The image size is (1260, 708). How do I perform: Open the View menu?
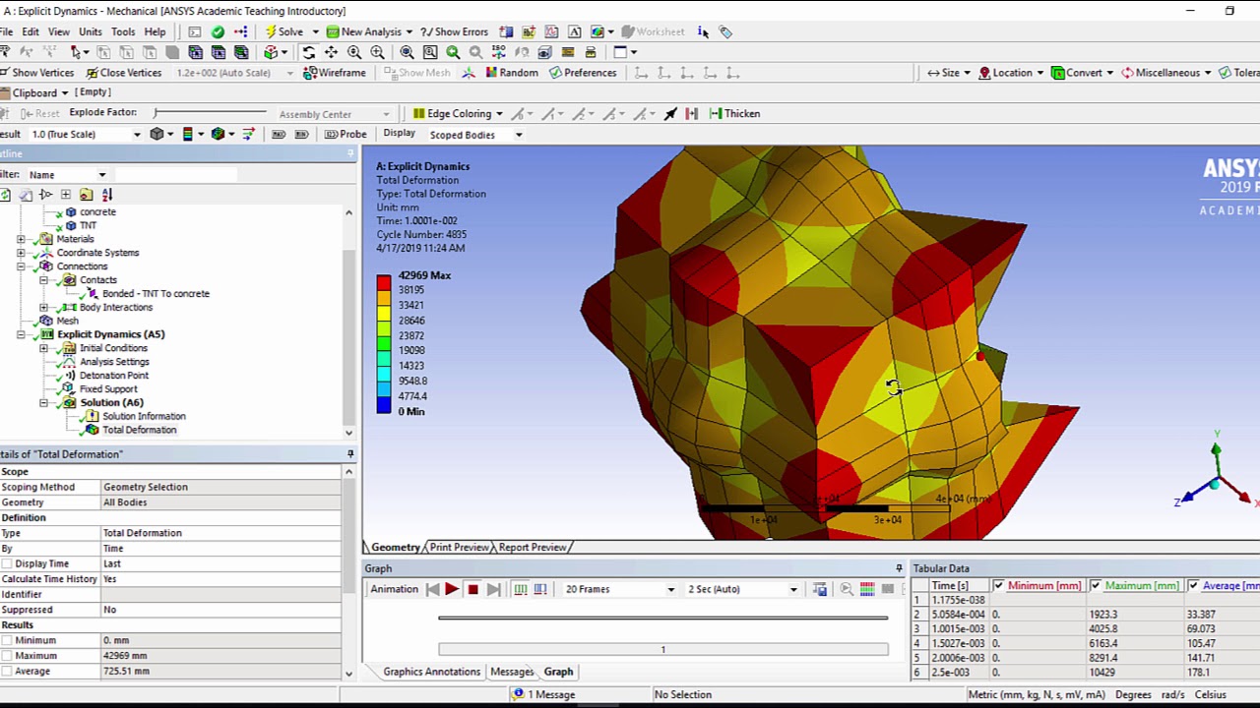coord(59,31)
